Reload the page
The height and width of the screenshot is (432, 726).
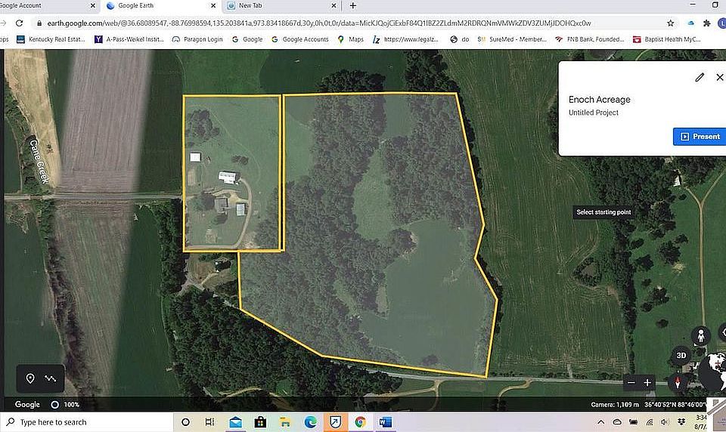point(19,23)
